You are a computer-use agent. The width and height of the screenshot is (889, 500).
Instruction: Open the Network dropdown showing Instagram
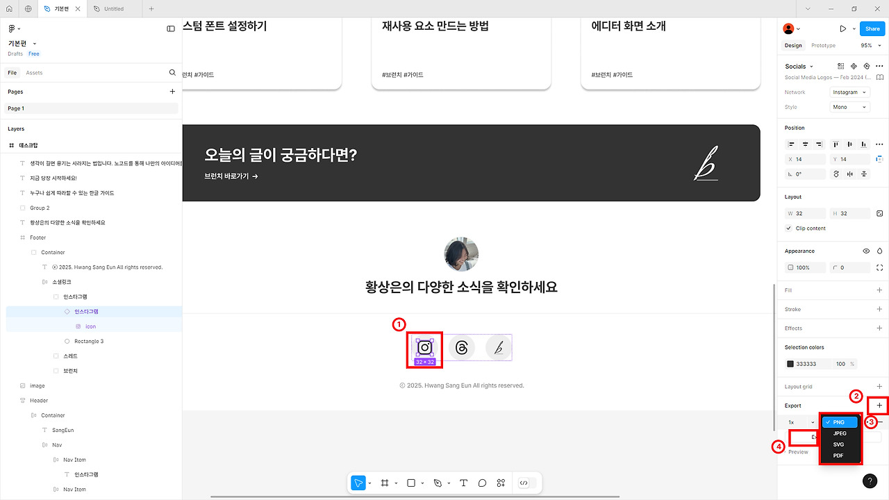click(849, 91)
